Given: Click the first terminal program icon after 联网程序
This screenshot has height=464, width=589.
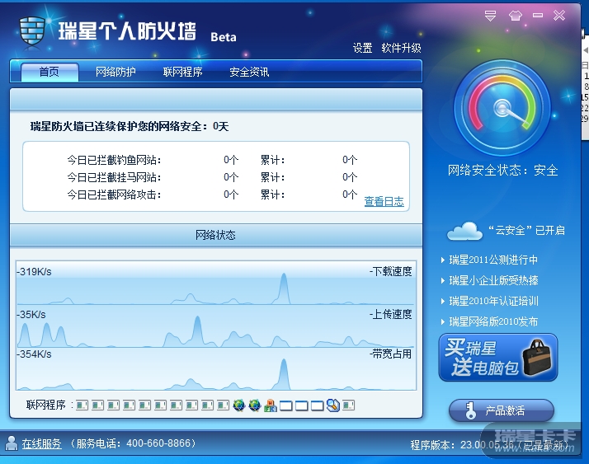Looking at the screenshot, I should pos(82,405).
